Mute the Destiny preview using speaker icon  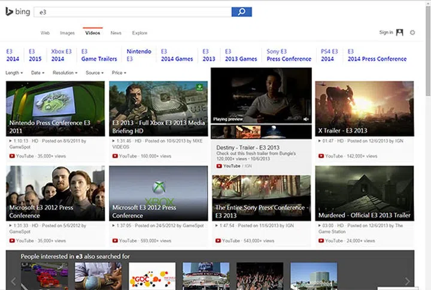(306, 119)
